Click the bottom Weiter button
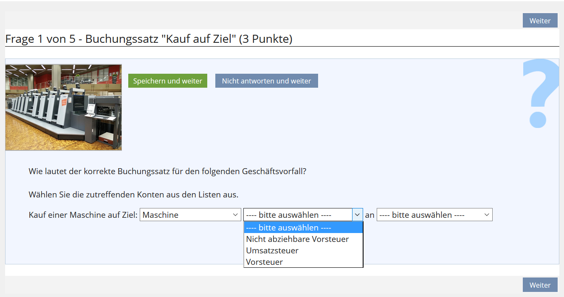This screenshot has height=297, width=564. (540, 285)
